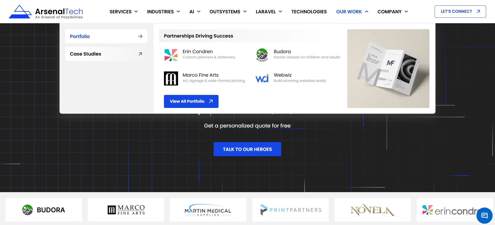The height and width of the screenshot is (225, 495).
Task: Open the Marco Fine Arts portfolio link
Action: point(201,75)
